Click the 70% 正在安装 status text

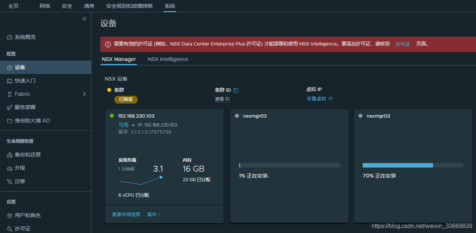pyautogui.click(x=379, y=176)
